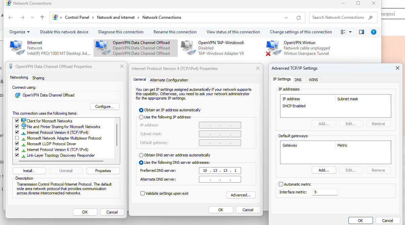Screen dimensions: 405x225
Task: Select Use the following IP address
Action: point(141,117)
